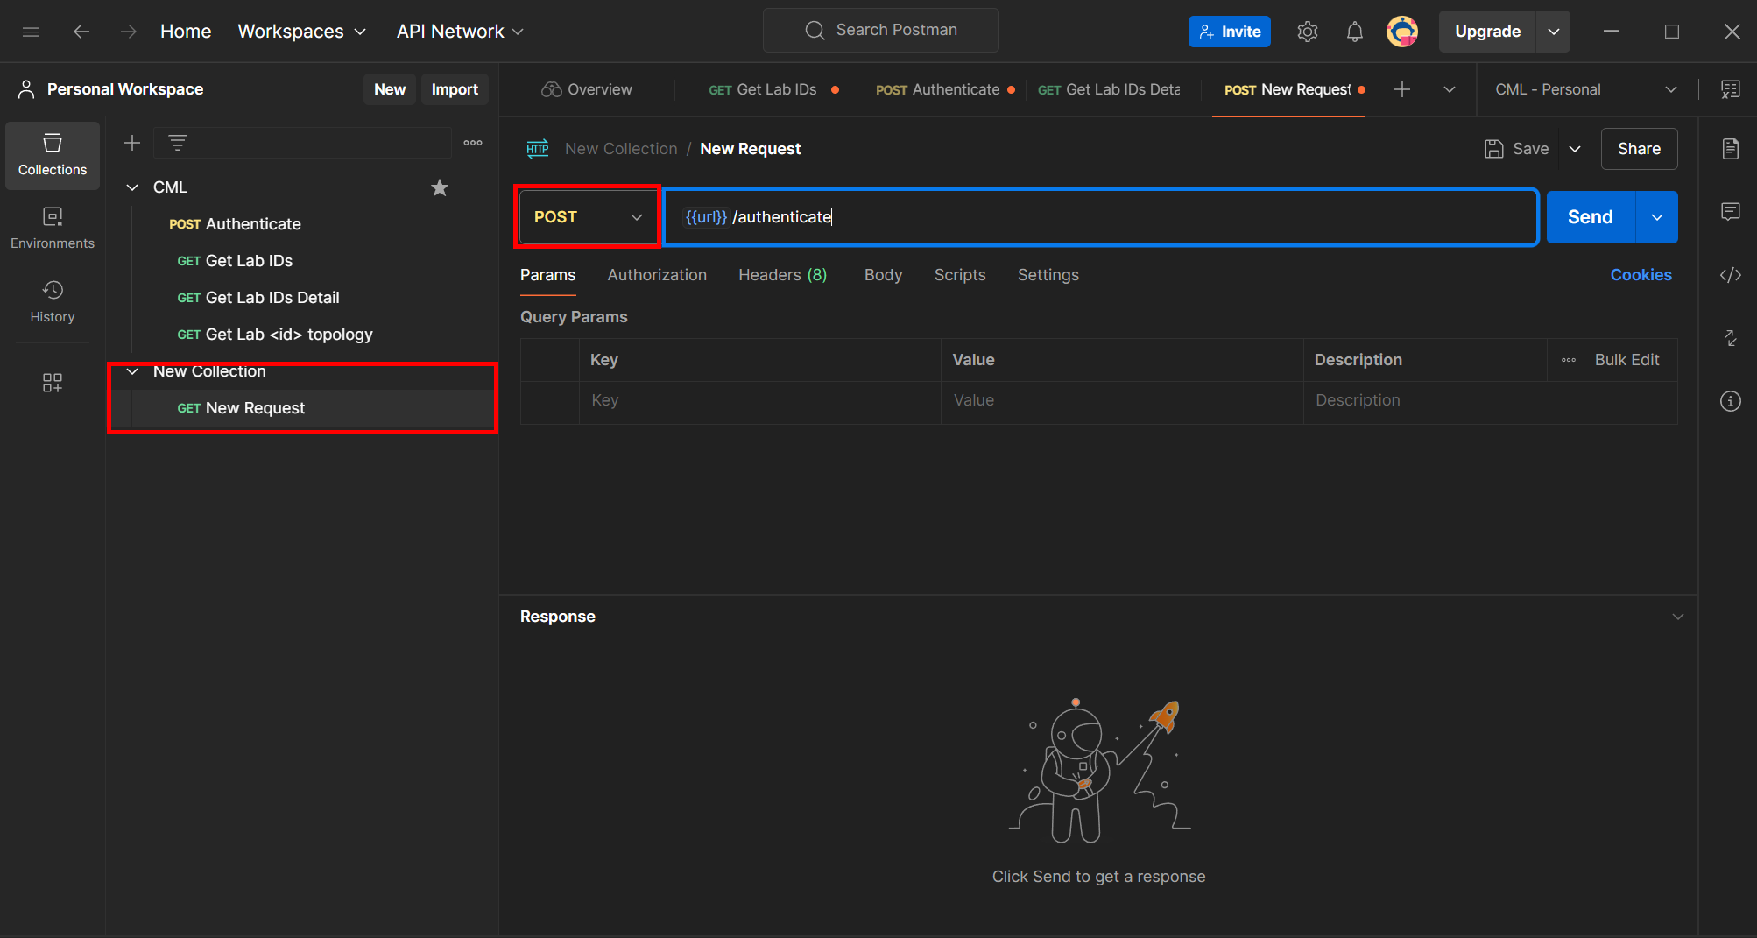Switch to the Environments sidebar icon
This screenshot has width=1757, height=938.
pos(52,227)
